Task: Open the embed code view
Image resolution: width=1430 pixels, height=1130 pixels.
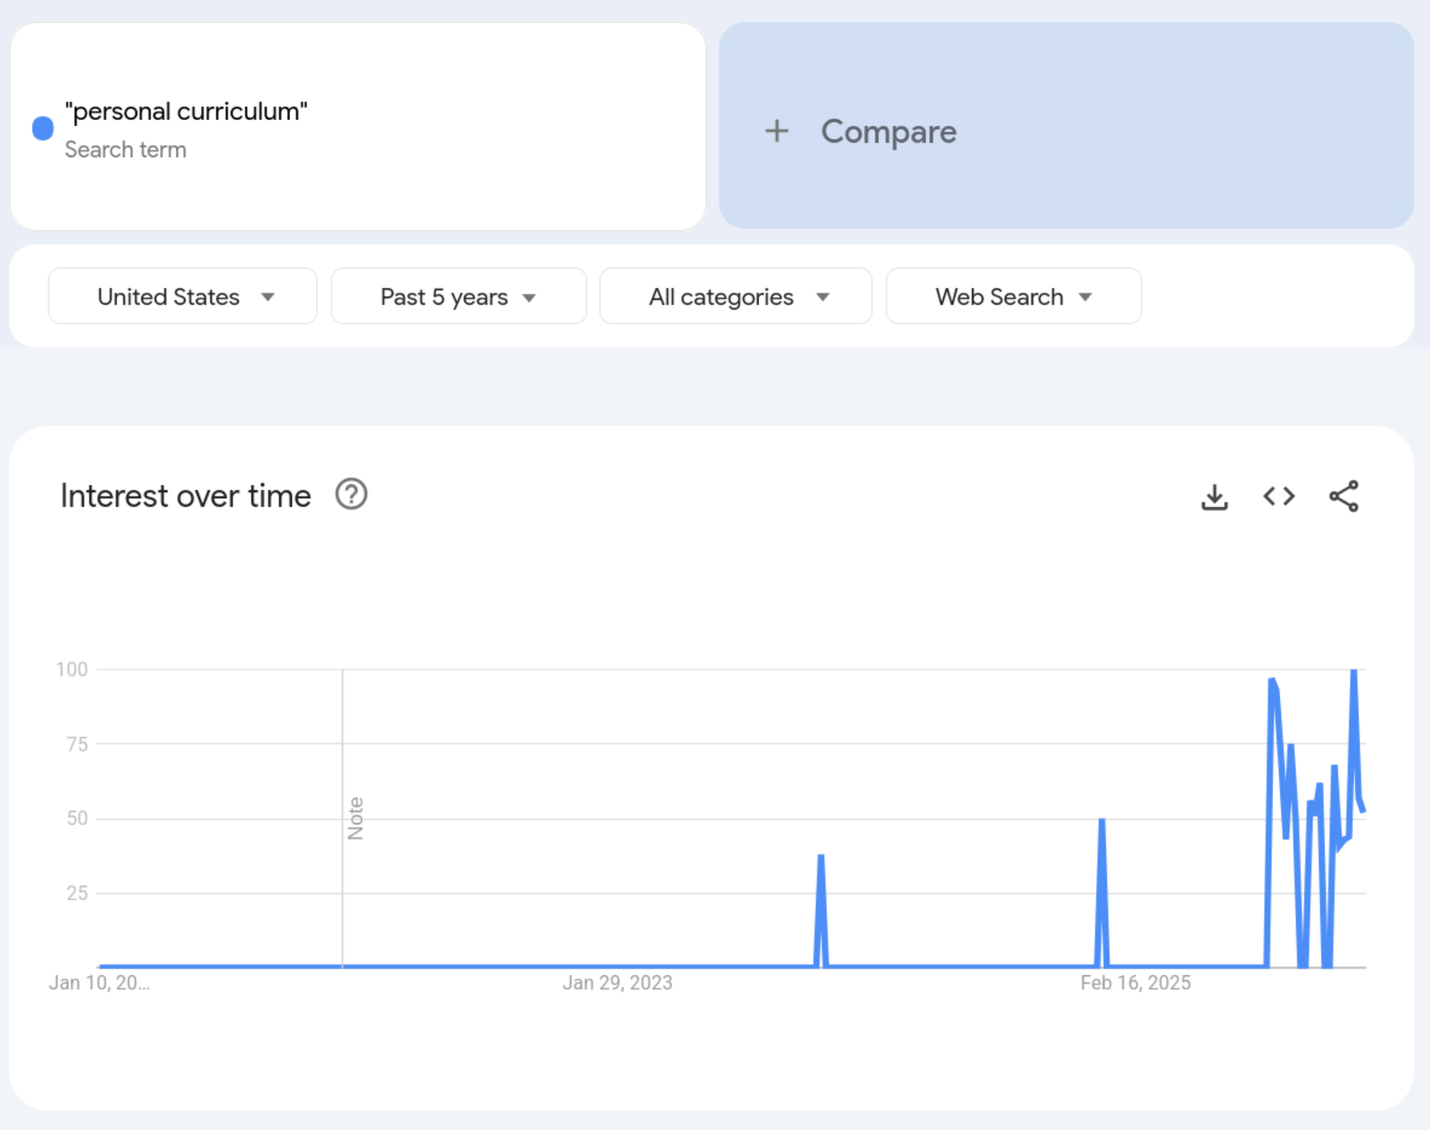Action: coord(1278,496)
